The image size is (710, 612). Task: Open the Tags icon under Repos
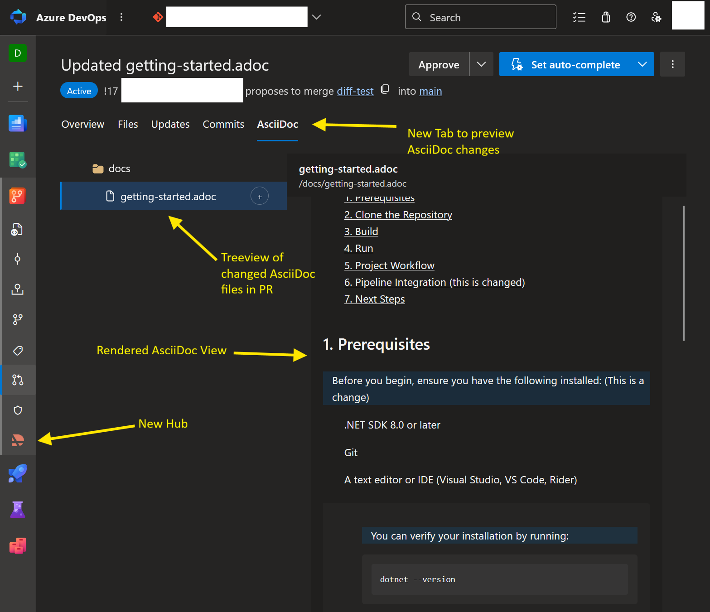pos(18,350)
